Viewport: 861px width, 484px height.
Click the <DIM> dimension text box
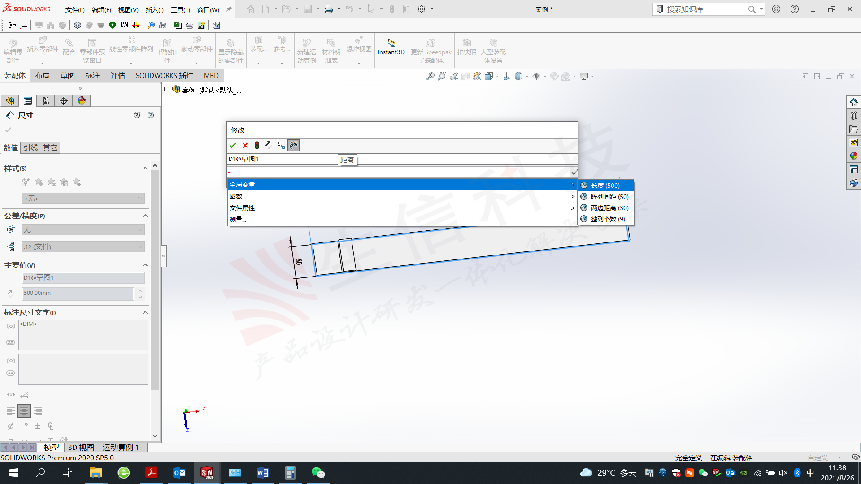pos(83,334)
